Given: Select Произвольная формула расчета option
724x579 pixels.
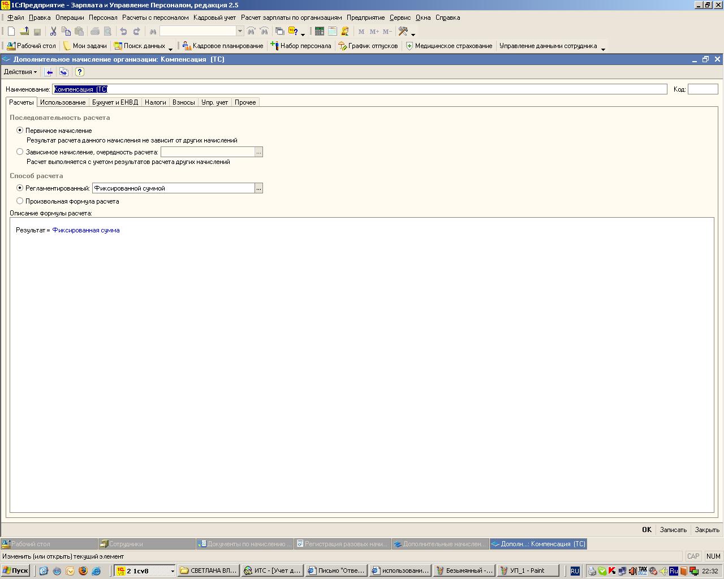Looking at the screenshot, I should point(20,201).
